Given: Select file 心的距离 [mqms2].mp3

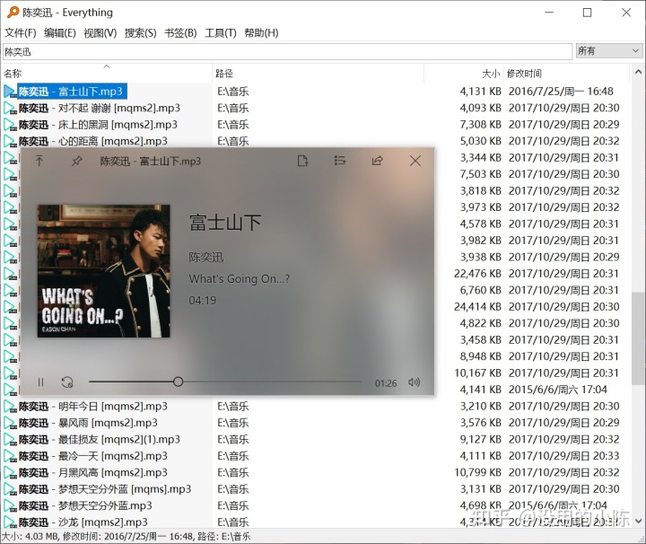Looking at the screenshot, I should (x=93, y=141).
